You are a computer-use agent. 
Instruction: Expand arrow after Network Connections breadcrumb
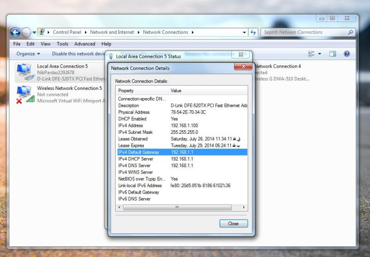(x=192, y=32)
